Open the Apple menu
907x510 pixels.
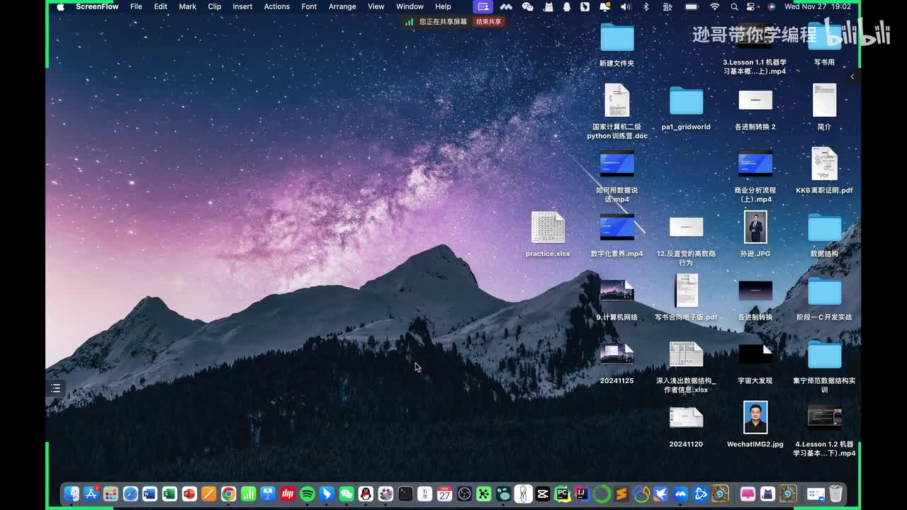pos(60,6)
